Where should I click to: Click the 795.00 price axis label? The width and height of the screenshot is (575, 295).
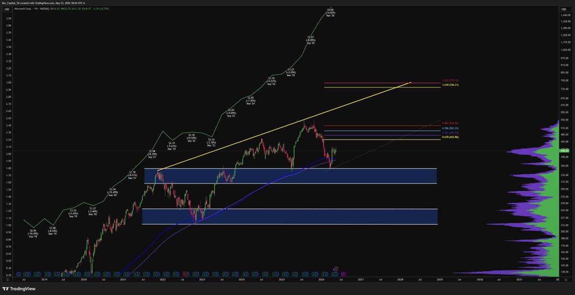pyautogui.click(x=564, y=79)
